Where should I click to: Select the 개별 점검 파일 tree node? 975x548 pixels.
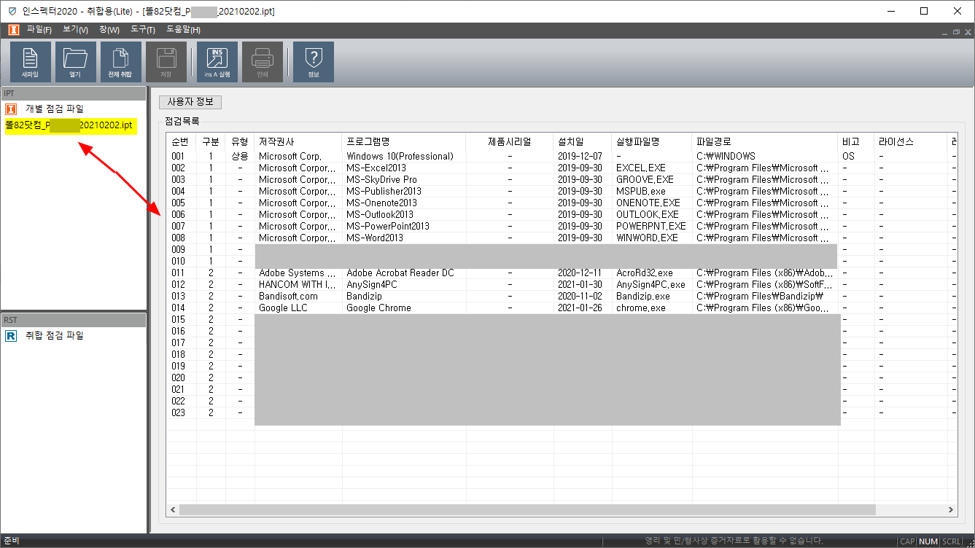55,109
